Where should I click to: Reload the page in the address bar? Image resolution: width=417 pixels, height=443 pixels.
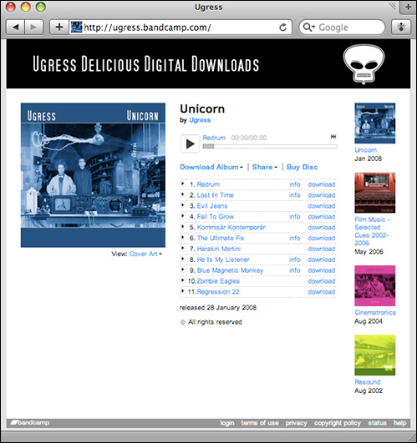pyautogui.click(x=283, y=28)
